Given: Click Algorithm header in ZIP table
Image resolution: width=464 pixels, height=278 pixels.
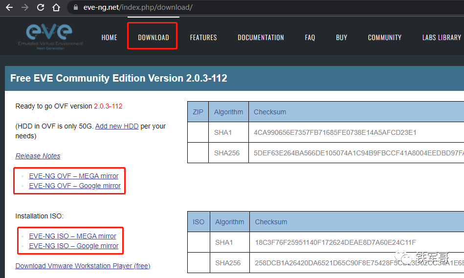Looking at the screenshot, I should pyautogui.click(x=228, y=112).
